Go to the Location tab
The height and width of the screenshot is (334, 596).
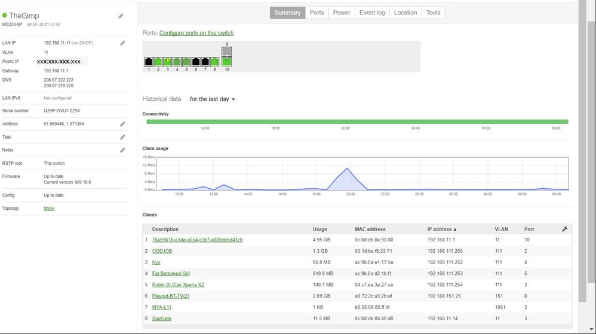[x=405, y=13]
